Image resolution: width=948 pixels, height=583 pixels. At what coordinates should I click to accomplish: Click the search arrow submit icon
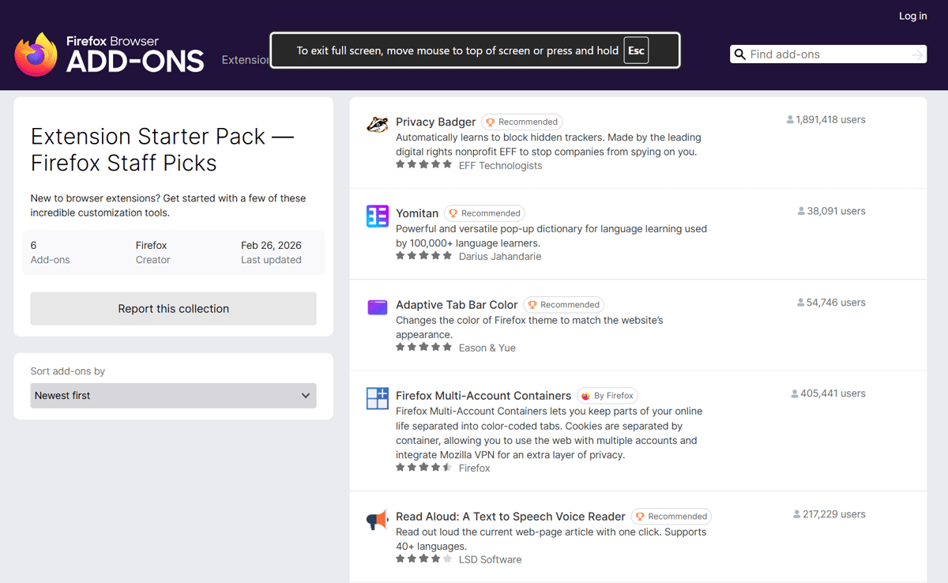[916, 55]
